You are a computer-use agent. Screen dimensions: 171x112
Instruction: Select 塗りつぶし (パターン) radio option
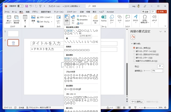click(x=134, y=58)
